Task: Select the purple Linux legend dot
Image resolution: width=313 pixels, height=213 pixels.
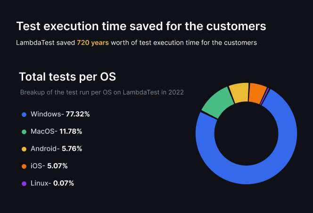Action: pos(24,183)
